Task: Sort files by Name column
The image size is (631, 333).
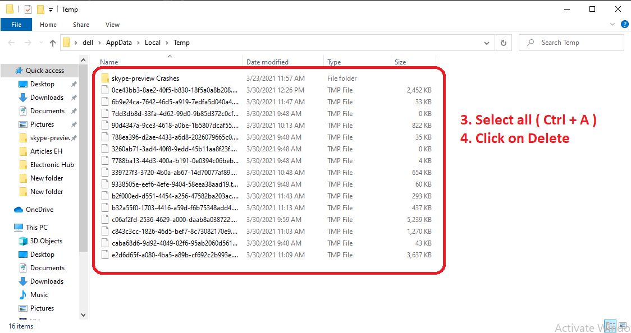Action: pyautogui.click(x=109, y=62)
